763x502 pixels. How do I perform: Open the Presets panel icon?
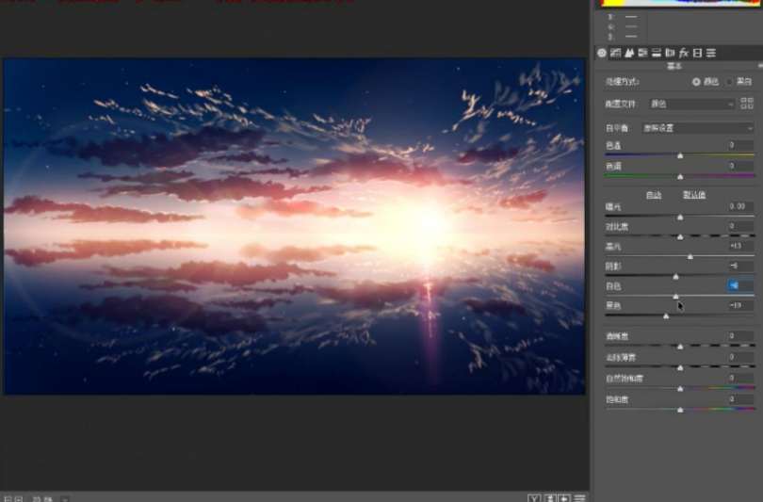(x=711, y=53)
